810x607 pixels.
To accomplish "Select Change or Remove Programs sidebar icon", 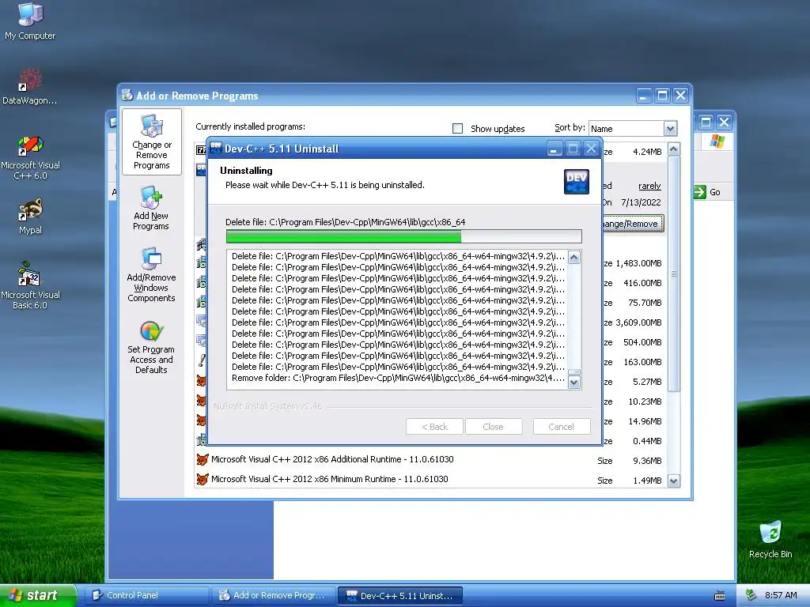I will pyautogui.click(x=151, y=142).
